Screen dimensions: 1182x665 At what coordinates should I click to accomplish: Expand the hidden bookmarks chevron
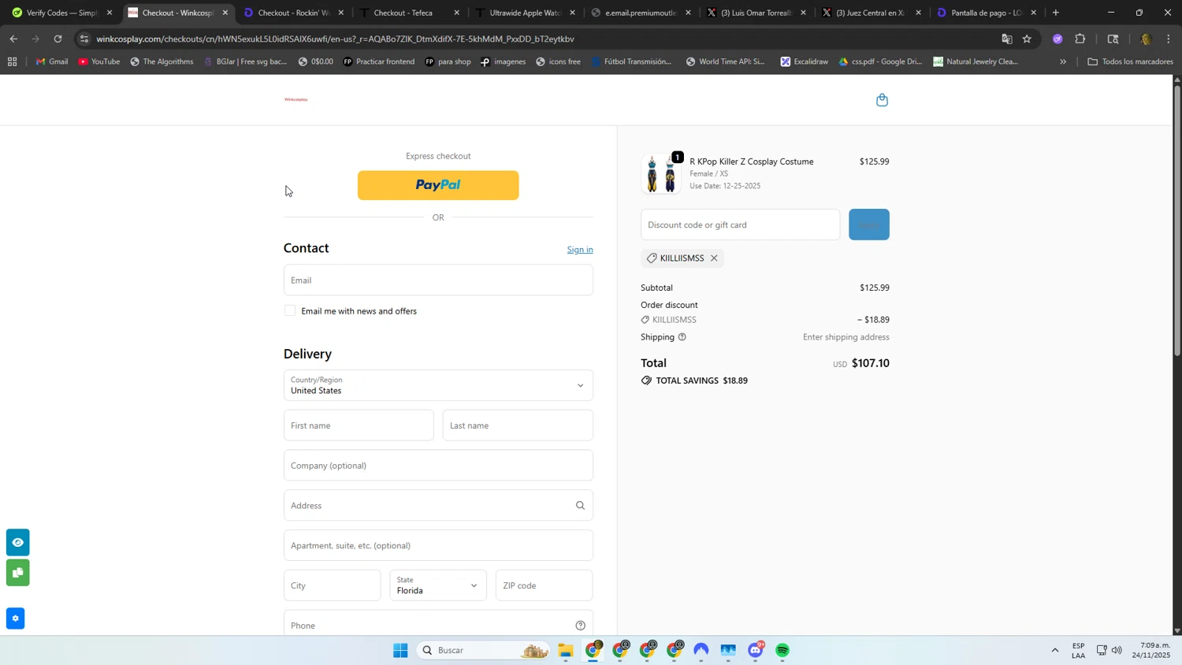[x=1063, y=61]
